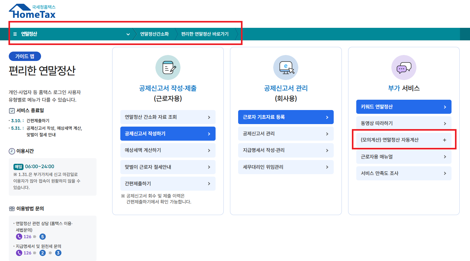Select 편리한 연말정산 바로가기 in the breadcrumb
Screen dimensions: 470x261
click(x=205, y=34)
